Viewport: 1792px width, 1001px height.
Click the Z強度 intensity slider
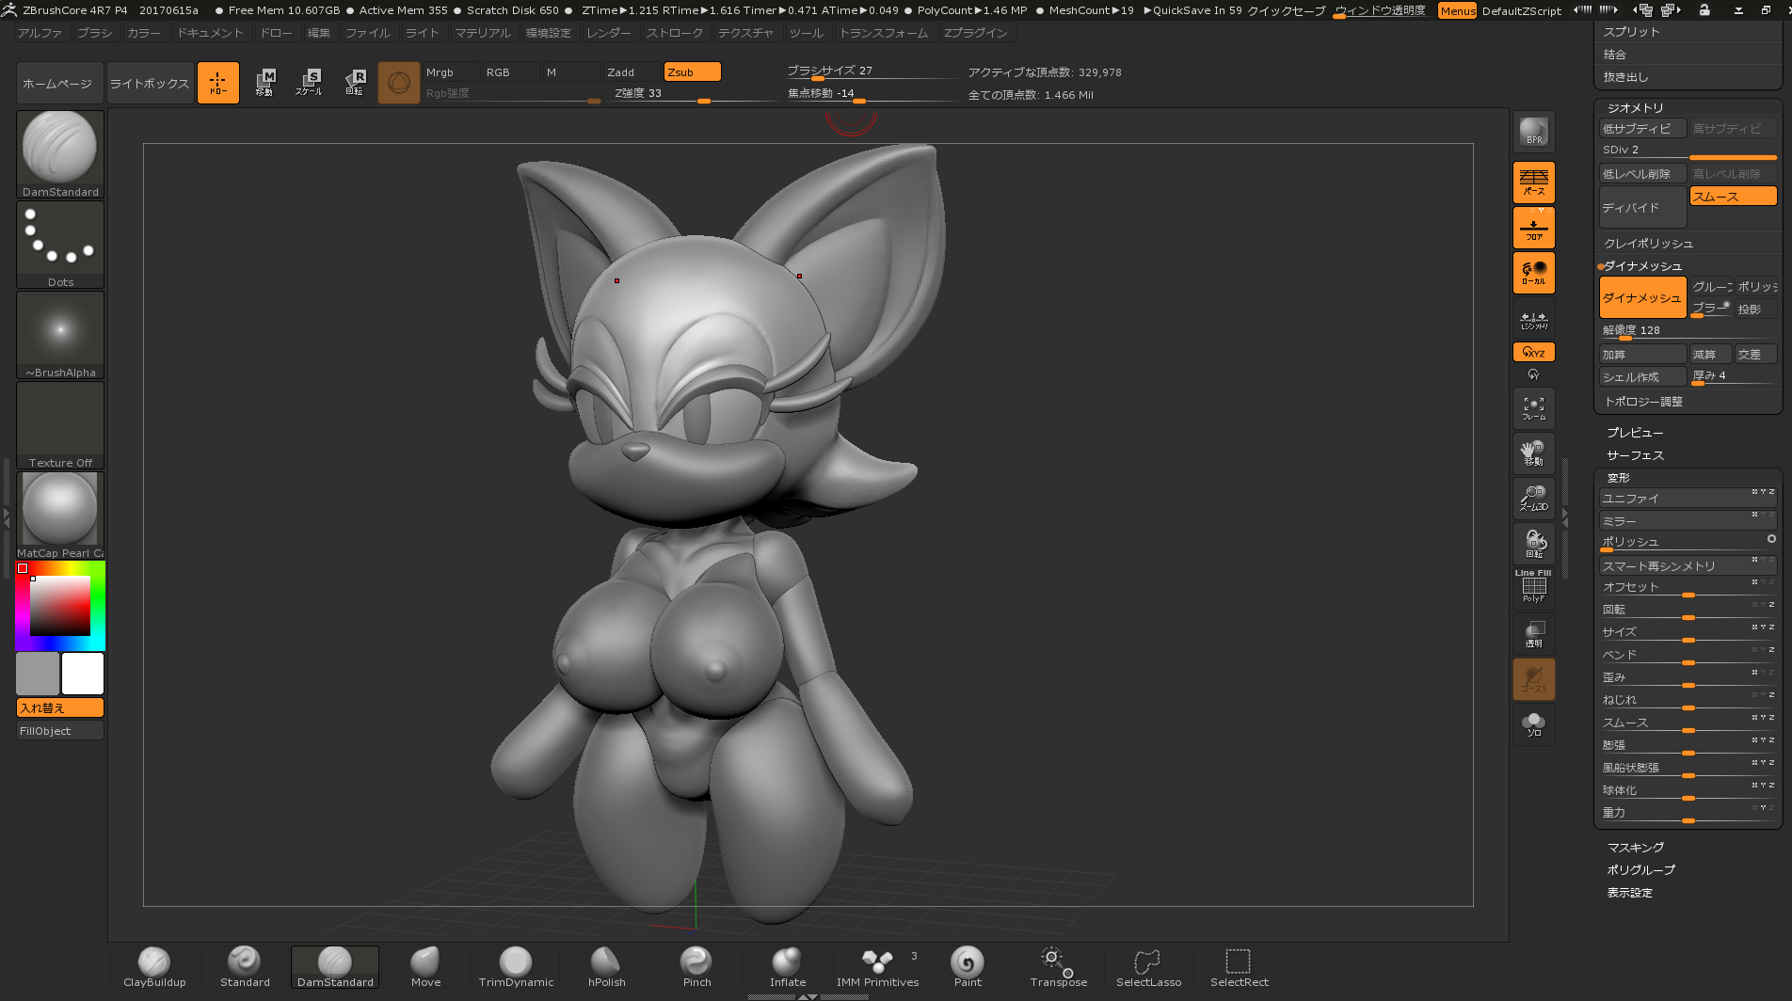[x=692, y=94]
